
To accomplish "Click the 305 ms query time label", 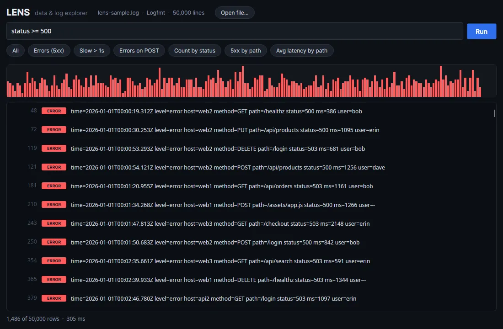I will (76, 319).
